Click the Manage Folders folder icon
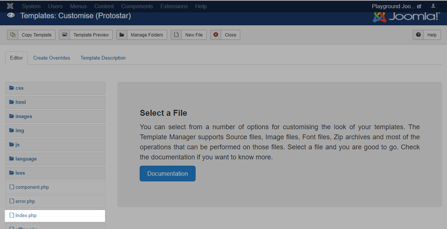 tap(122, 35)
